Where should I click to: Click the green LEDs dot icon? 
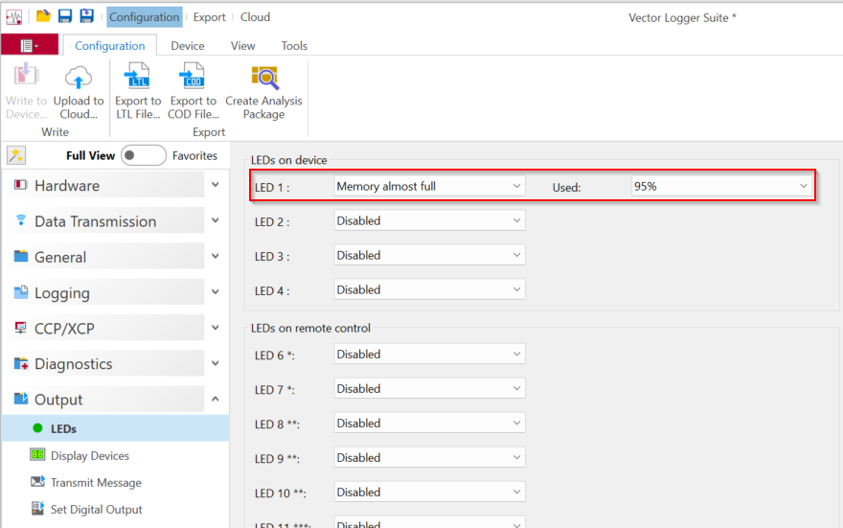37,428
